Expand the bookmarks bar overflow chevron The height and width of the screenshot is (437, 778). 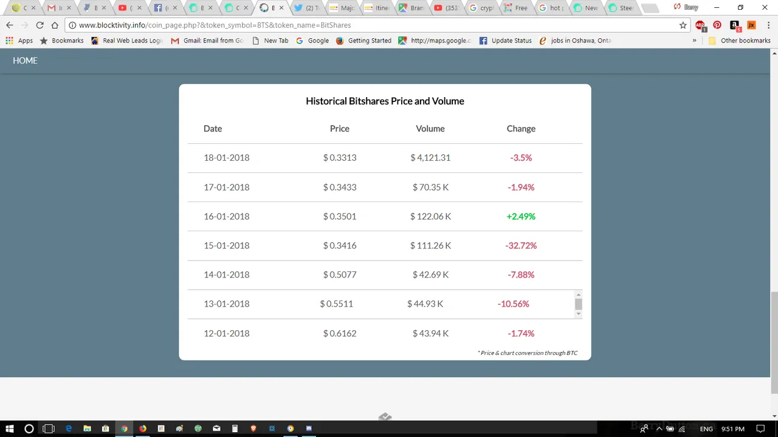694,41
